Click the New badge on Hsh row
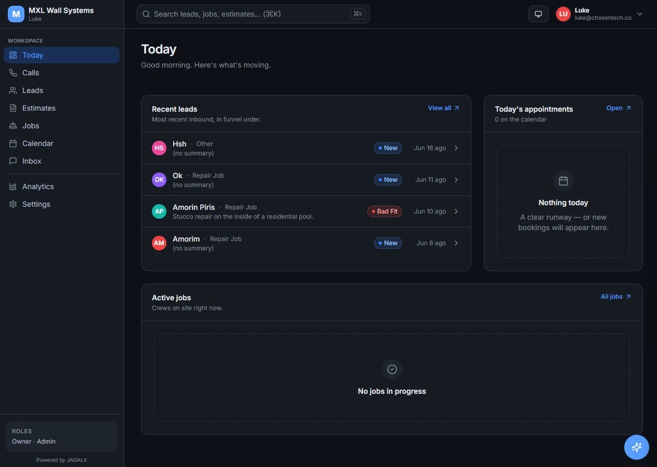Image resolution: width=657 pixels, height=467 pixels. pos(388,148)
